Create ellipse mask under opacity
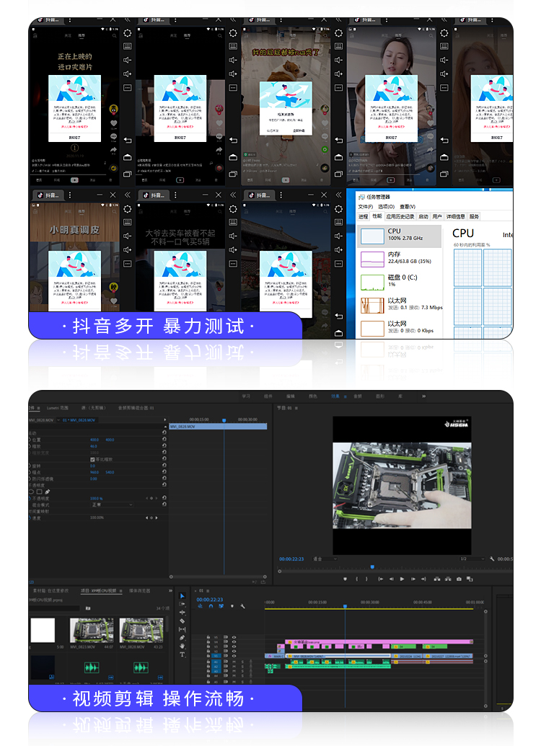 tap(32, 492)
